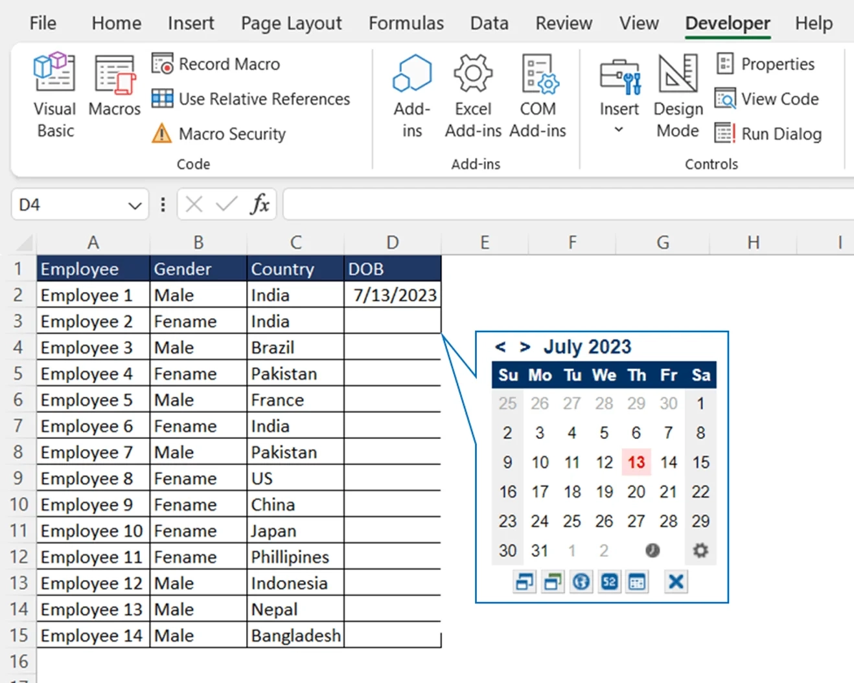Image resolution: width=854 pixels, height=683 pixels.
Task: Open COM Add-ins dialog
Action: click(538, 96)
